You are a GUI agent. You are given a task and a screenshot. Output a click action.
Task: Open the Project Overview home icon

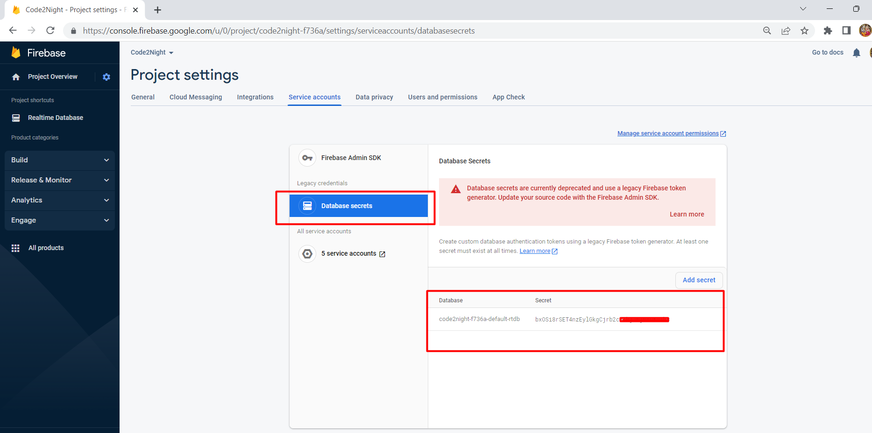(x=16, y=77)
